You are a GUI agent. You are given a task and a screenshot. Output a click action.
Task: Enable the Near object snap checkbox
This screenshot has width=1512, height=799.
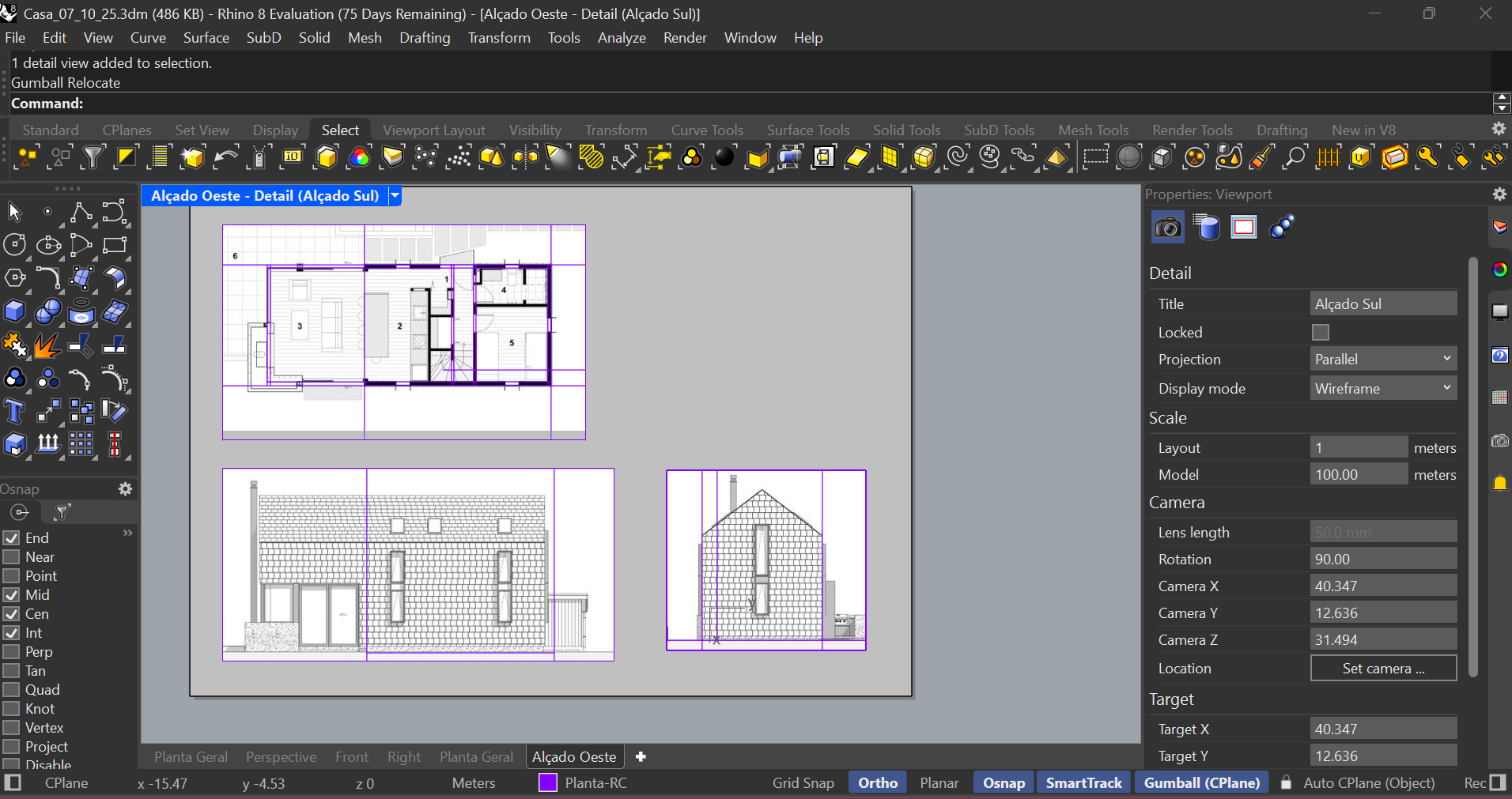(12, 557)
